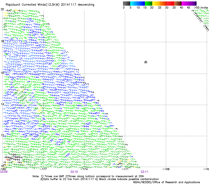The height and width of the screenshot is (184, 209).
Task: Click the 'Data buffer is 22 hrs' note line
Action: (99, 179)
